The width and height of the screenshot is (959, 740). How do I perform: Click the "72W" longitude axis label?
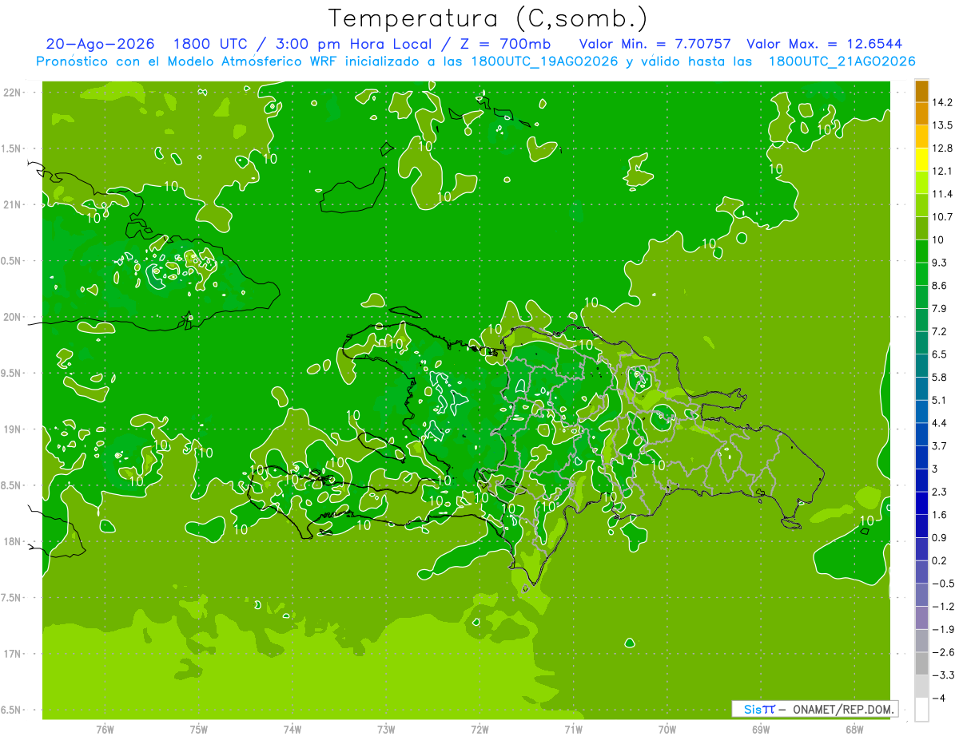479,729
